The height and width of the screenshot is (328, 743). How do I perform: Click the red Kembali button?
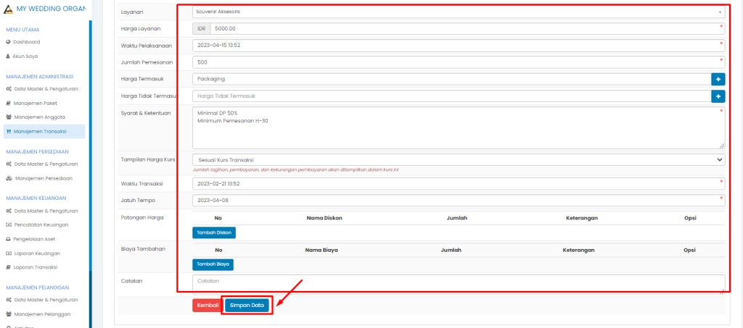(208, 306)
